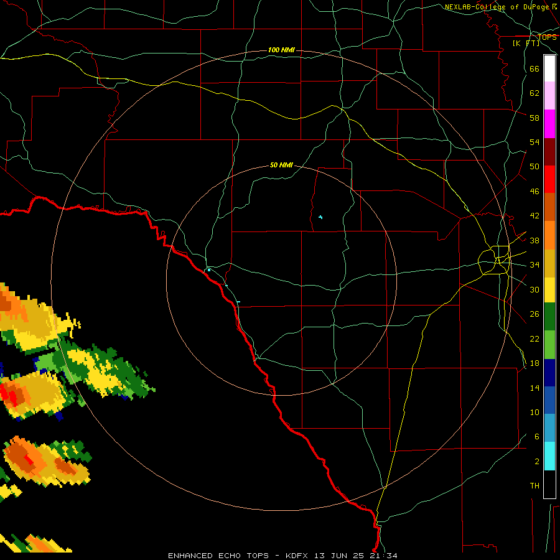Click the light green swatch near 22
The width and height of the screenshot is (560, 560).
[x=549, y=345]
